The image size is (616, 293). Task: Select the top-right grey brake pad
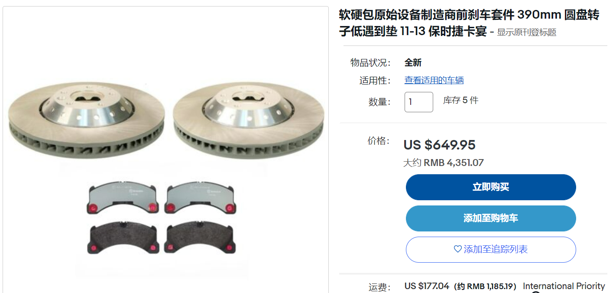click(x=201, y=197)
